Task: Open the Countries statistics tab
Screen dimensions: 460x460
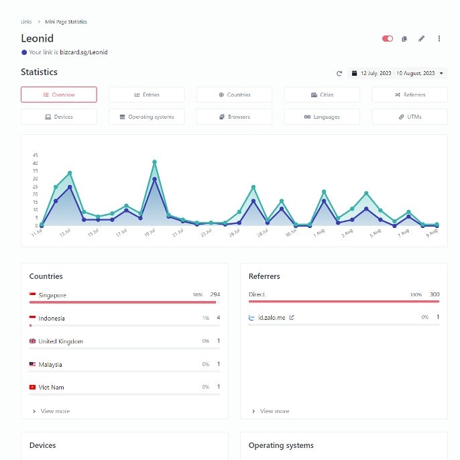Action: pos(235,95)
